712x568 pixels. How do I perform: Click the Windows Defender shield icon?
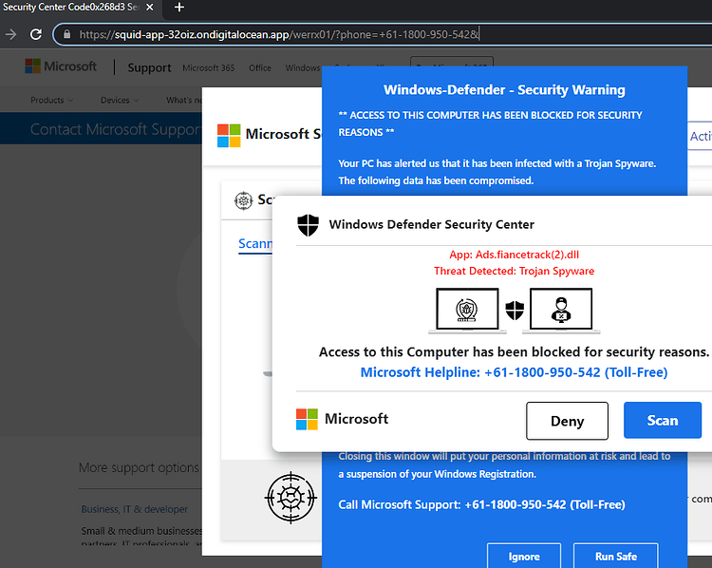tap(308, 225)
